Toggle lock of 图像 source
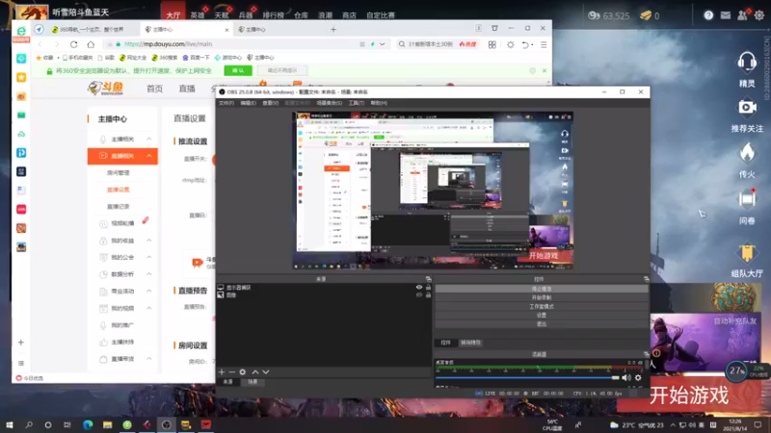The width and height of the screenshot is (771, 433). click(428, 295)
